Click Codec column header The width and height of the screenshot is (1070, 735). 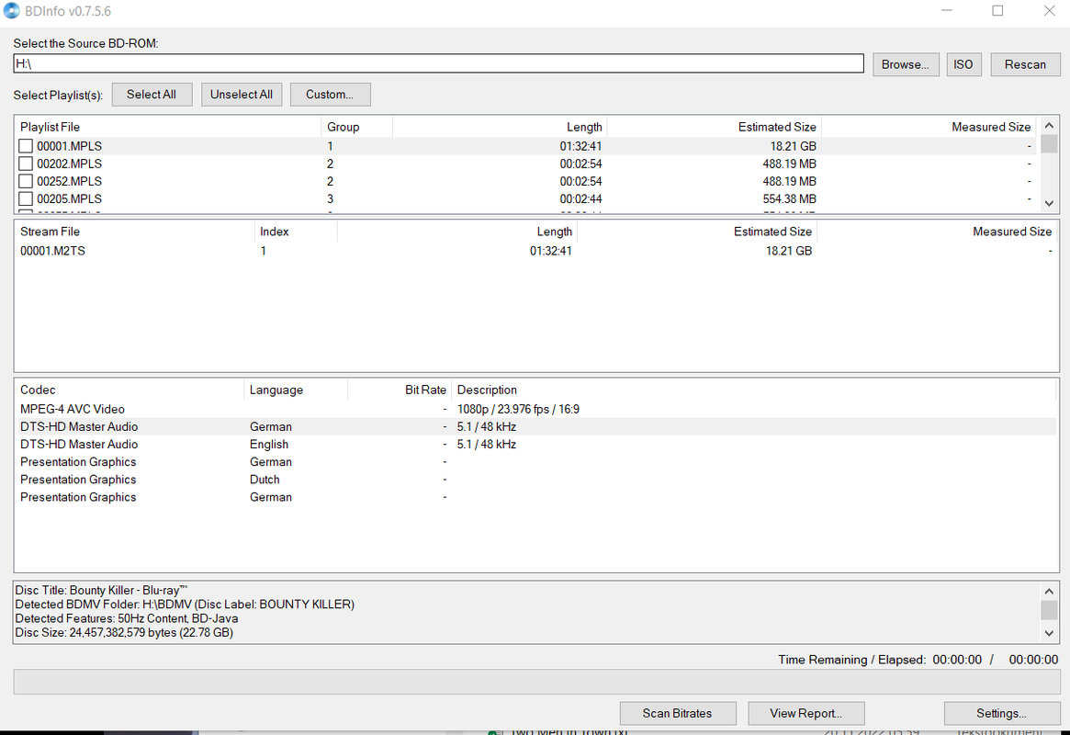tap(129, 390)
